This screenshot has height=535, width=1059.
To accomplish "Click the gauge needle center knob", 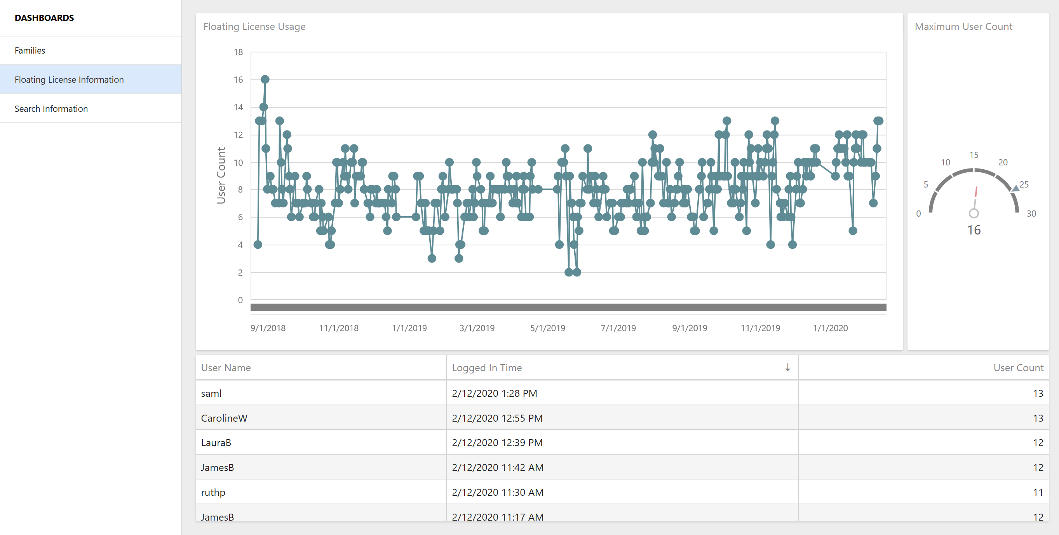I will click(x=974, y=213).
